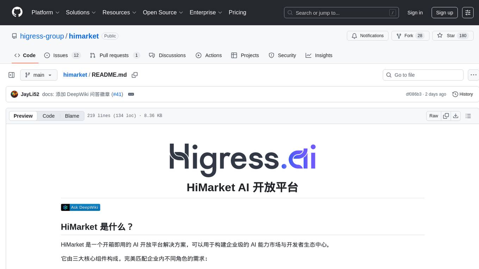Open the himarket repository name link

(84, 36)
